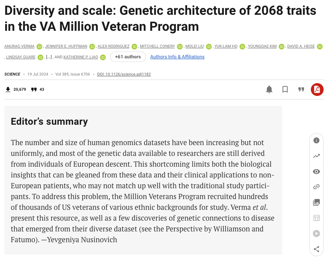
Task: Click the media play icon in sidebar
Action: point(316,233)
